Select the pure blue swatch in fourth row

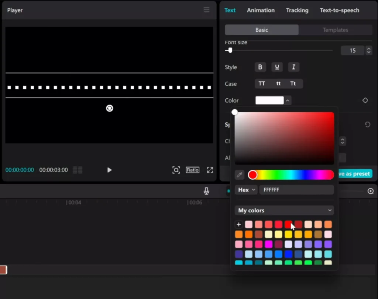point(288,254)
